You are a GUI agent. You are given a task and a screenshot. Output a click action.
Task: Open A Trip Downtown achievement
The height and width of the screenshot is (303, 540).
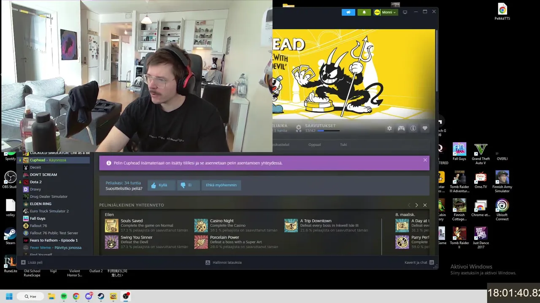326,226
